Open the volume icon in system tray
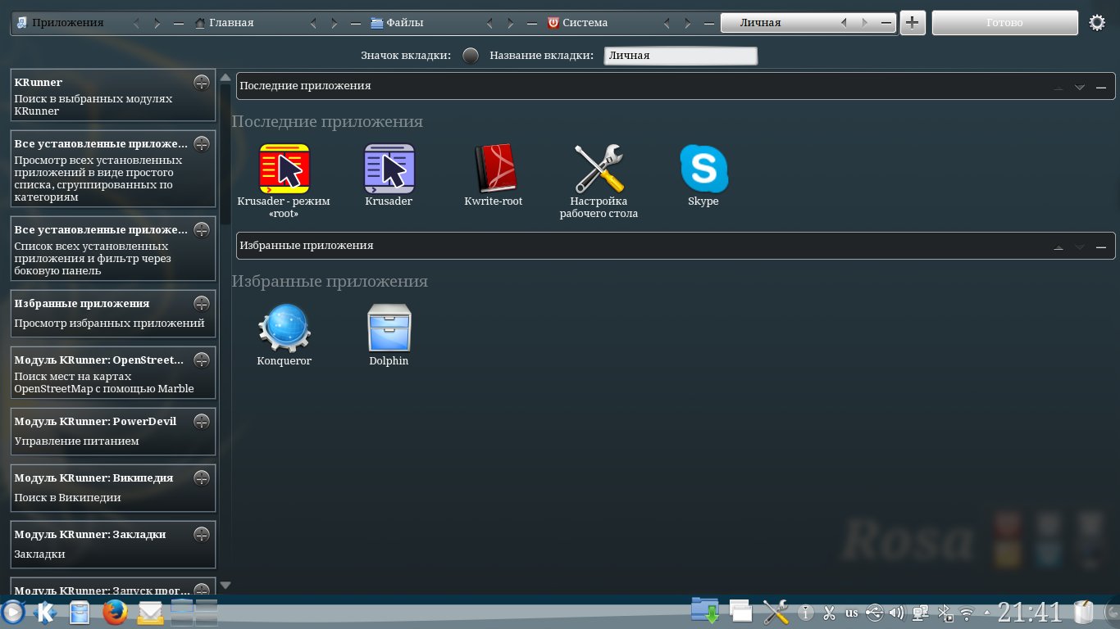1120x629 pixels. (x=896, y=612)
